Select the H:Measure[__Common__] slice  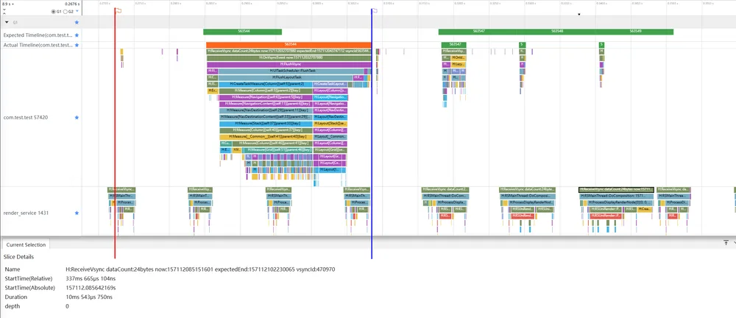click(266, 137)
